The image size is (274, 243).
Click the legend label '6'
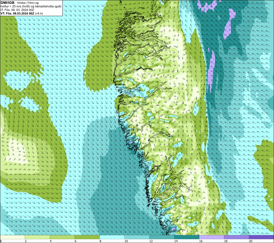pyautogui.click(x=76, y=241)
